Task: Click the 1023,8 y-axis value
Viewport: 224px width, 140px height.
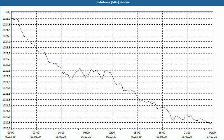Action: click(x=6, y=48)
